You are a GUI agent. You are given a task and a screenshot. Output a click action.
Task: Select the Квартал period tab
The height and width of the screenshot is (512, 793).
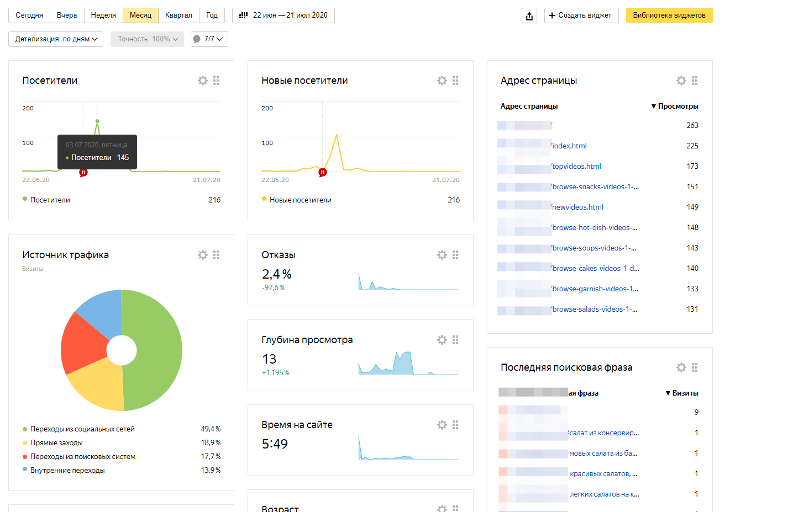178,15
